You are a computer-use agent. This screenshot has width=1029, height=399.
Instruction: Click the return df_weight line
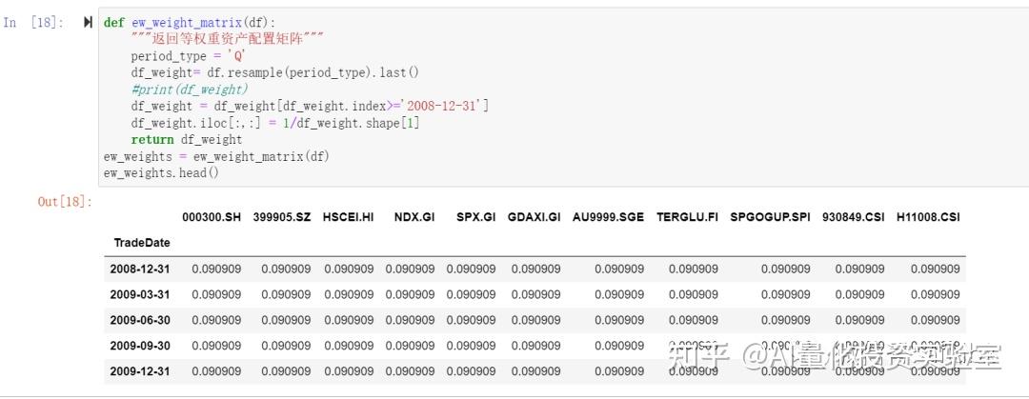pos(186,140)
